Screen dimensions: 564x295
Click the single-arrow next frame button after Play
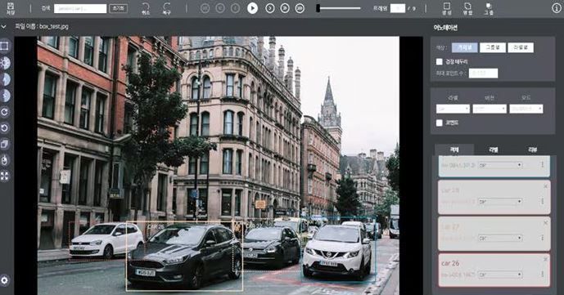pos(270,8)
